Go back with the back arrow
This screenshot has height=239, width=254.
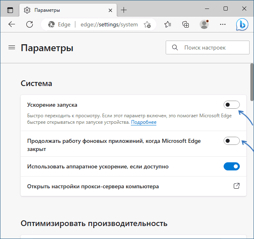tap(12, 24)
